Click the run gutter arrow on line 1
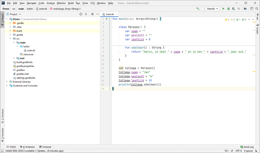This screenshot has width=260, height=153. (107, 19)
